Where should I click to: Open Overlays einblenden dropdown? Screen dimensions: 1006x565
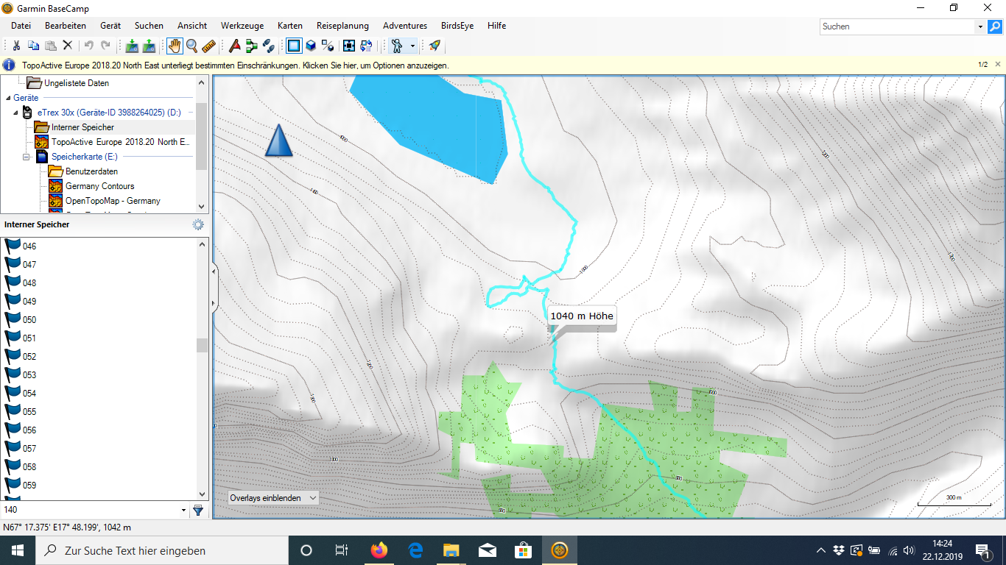tap(273, 498)
